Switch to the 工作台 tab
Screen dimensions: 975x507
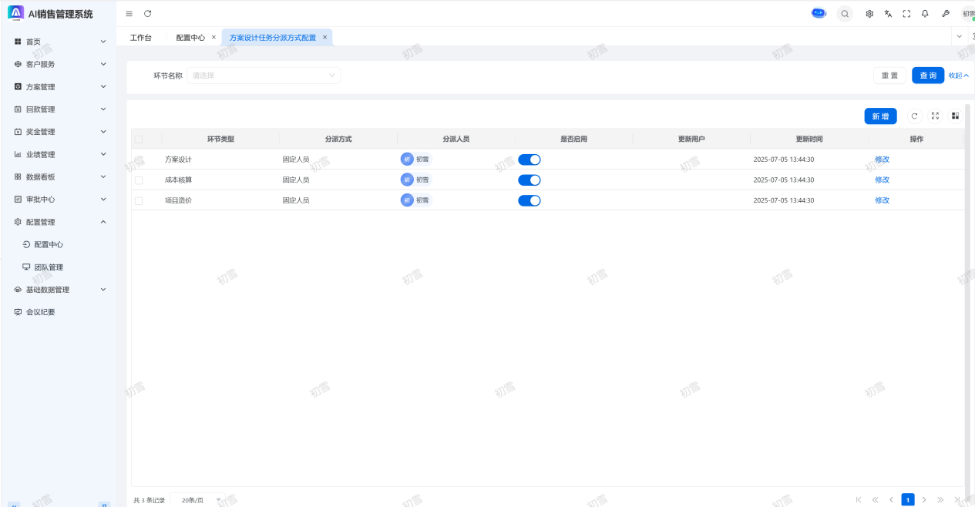pos(141,37)
